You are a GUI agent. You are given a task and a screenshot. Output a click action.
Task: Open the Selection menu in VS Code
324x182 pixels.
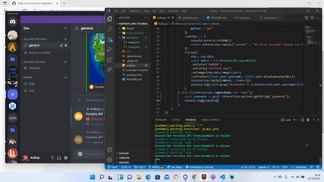[x=134, y=11]
